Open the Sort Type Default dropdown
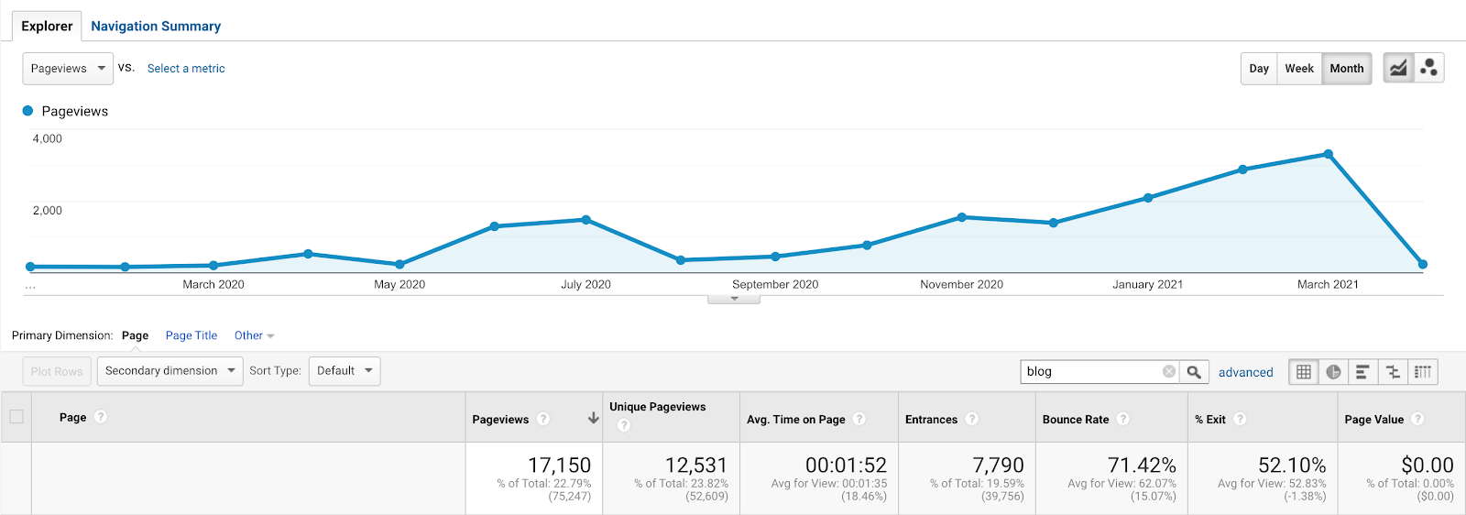1466x515 pixels. coord(345,371)
